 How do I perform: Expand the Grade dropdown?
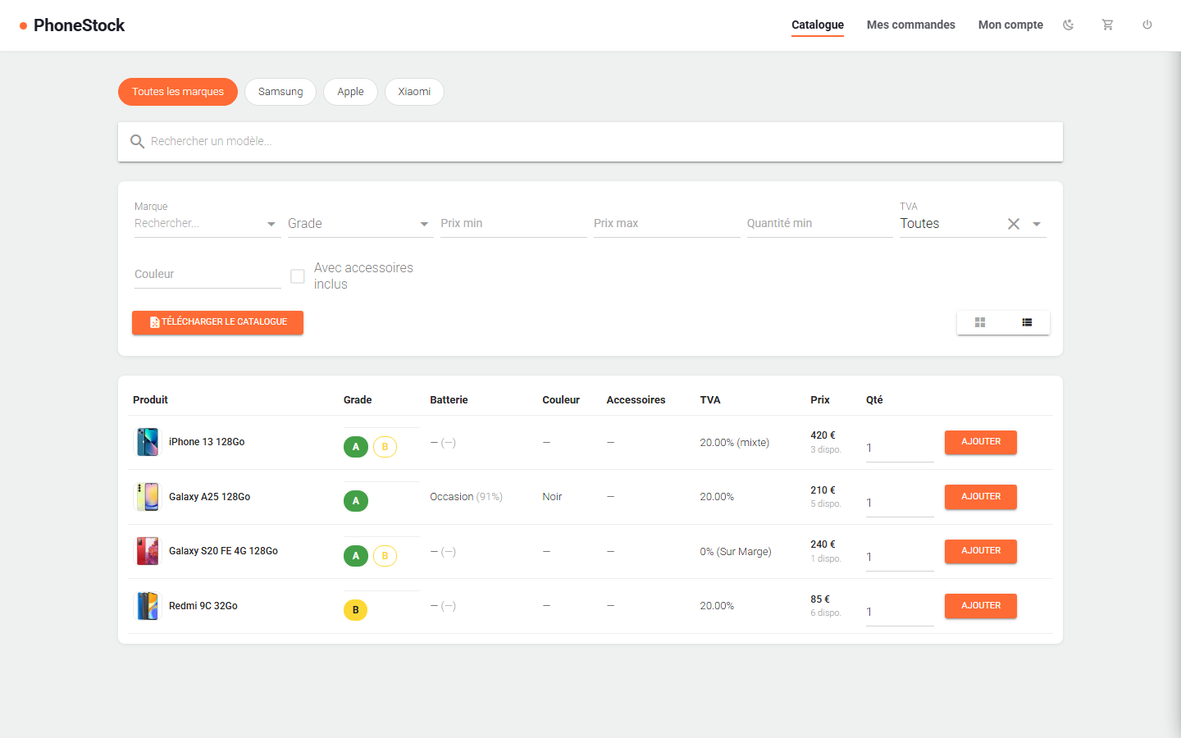(359, 224)
